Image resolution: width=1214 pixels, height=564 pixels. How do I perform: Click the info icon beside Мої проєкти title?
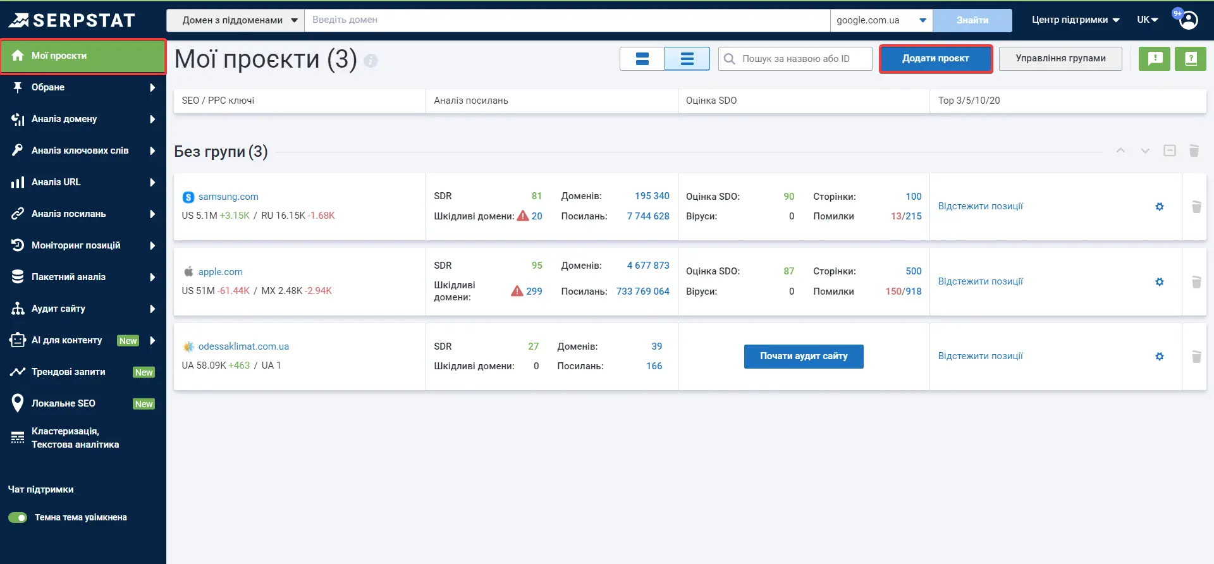point(371,61)
